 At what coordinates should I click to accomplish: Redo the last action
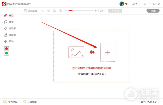coord(48,11)
